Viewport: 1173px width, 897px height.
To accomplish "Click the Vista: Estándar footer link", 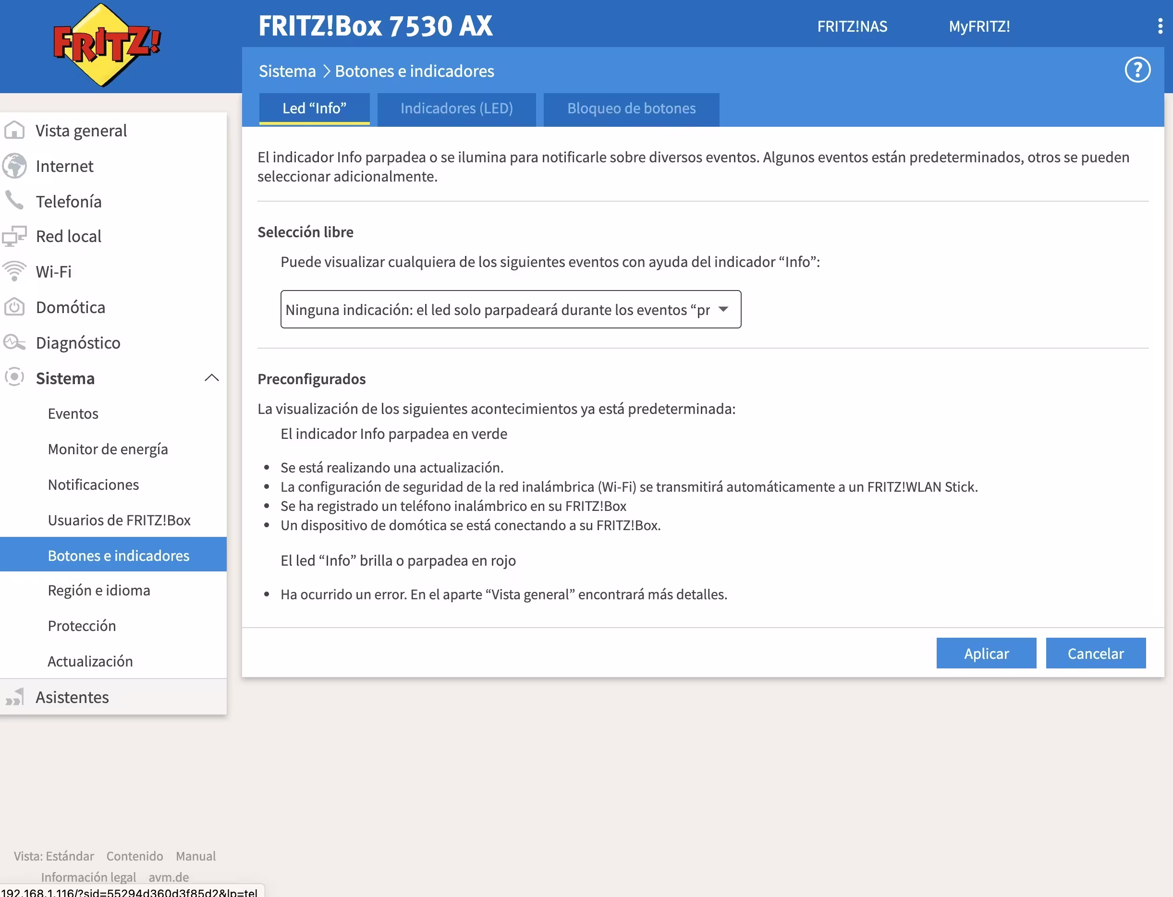I will 54,856.
